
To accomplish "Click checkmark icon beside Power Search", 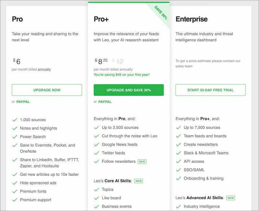I will [x=15, y=137].
